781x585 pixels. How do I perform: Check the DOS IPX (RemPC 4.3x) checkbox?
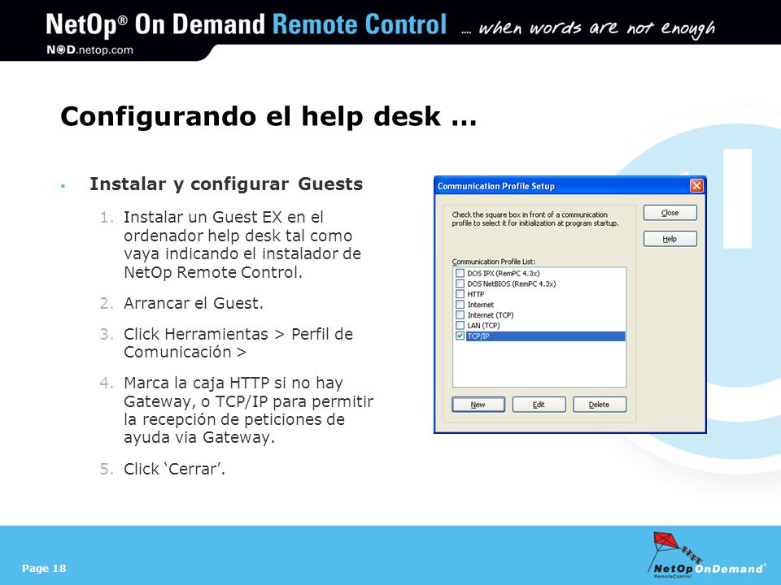point(460,273)
